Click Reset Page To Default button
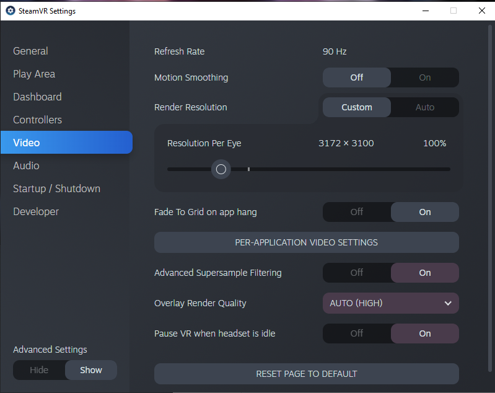 [x=307, y=374]
